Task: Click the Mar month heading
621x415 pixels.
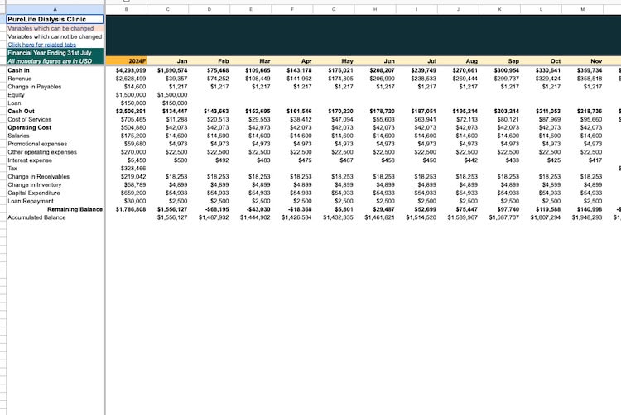Action: [x=251, y=61]
